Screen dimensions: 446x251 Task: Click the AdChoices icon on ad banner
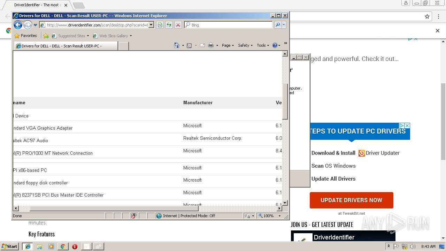click(401, 125)
